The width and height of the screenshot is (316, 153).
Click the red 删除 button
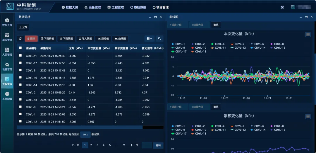click(31, 39)
